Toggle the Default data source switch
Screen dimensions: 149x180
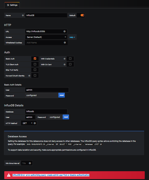pos(82,15)
